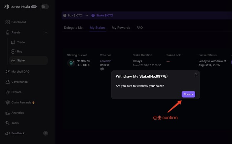
Task: Open the Explore sidebar icon
Action: pos(8,92)
